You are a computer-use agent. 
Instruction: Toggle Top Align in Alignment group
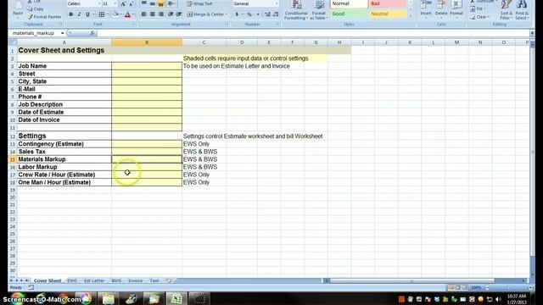[143, 3]
